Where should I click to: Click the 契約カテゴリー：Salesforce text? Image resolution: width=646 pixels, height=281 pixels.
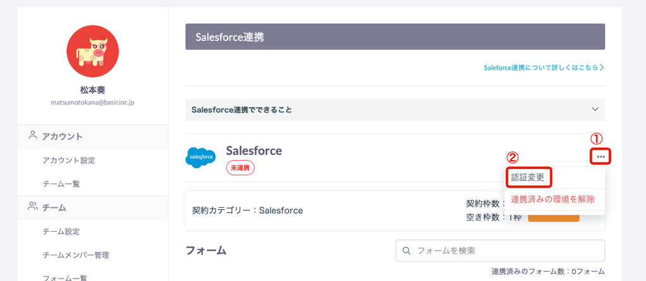tap(247, 210)
